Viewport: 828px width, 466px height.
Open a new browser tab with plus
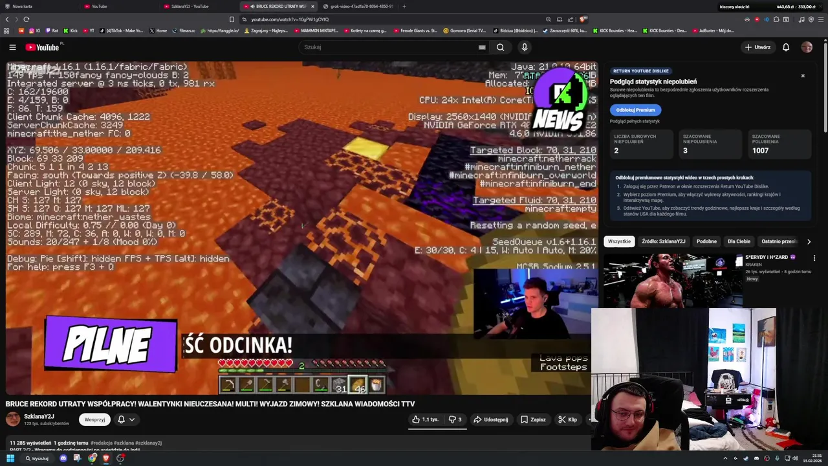tap(404, 6)
